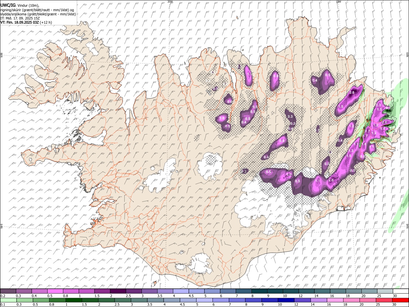Pick upper-row swatch between 25 and 30
This screenshot has height=307, width=409.
385,291
